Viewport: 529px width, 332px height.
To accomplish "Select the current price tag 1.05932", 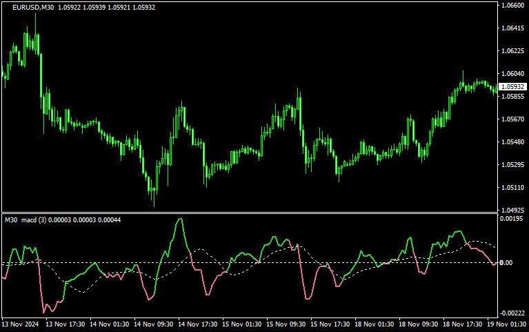I will coord(512,86).
